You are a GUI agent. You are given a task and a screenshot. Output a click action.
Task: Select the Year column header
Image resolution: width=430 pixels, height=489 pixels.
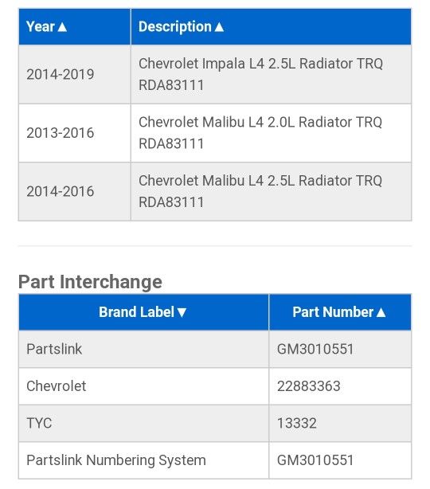pos(75,27)
